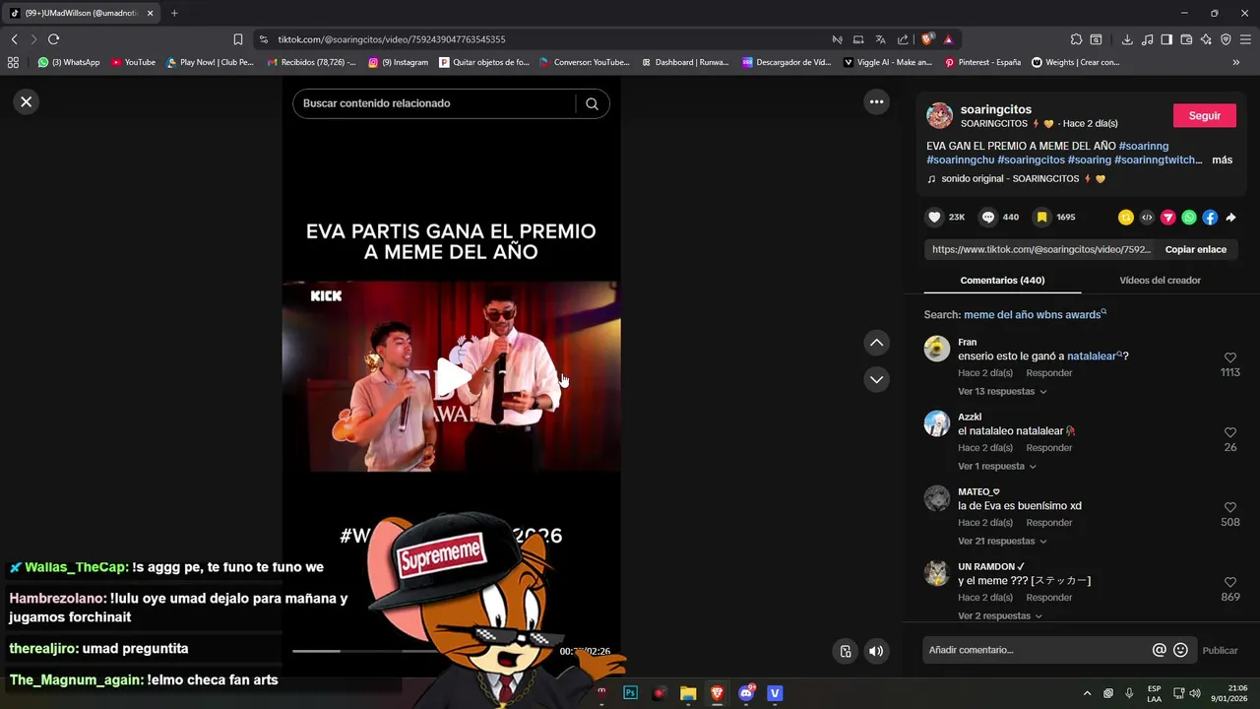Switch to Comentarios (440) tab
1260x709 pixels.
[x=1002, y=281]
